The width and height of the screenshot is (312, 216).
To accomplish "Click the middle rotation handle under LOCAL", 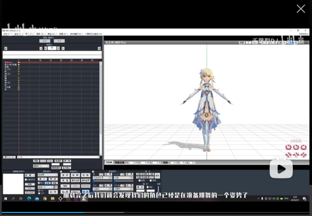I will (x=296, y=147).
